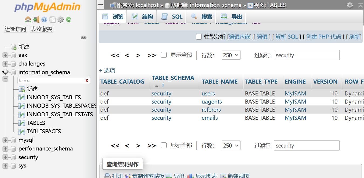Enable the 性能分析 profiling checkbox
Viewport: 364px width, 178px height.
coord(199,37)
